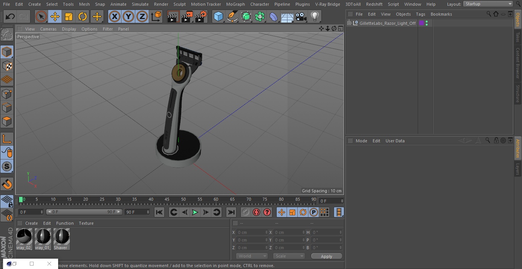Viewport: 522px width, 269px height.
Task: Click the H rotation input field
Action: (x=327, y=232)
